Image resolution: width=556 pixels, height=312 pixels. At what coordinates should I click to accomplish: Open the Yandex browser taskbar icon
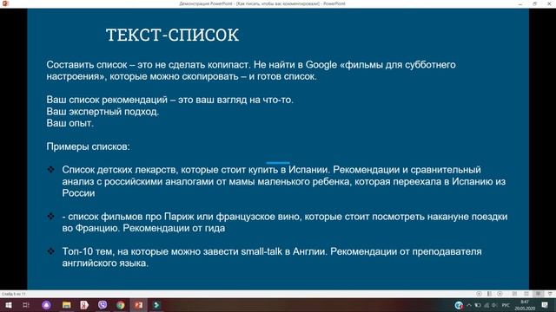click(x=84, y=305)
